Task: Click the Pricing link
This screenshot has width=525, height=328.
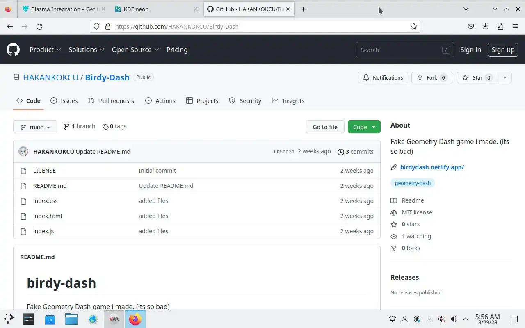Action: 177,50
